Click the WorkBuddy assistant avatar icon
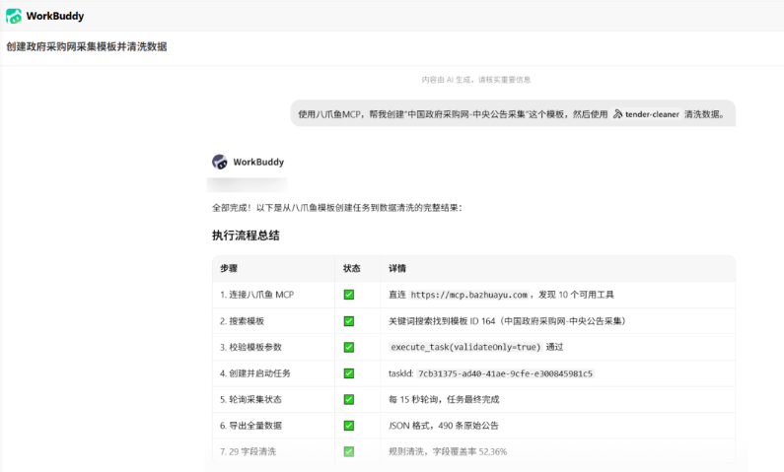784x472 pixels. tap(220, 162)
